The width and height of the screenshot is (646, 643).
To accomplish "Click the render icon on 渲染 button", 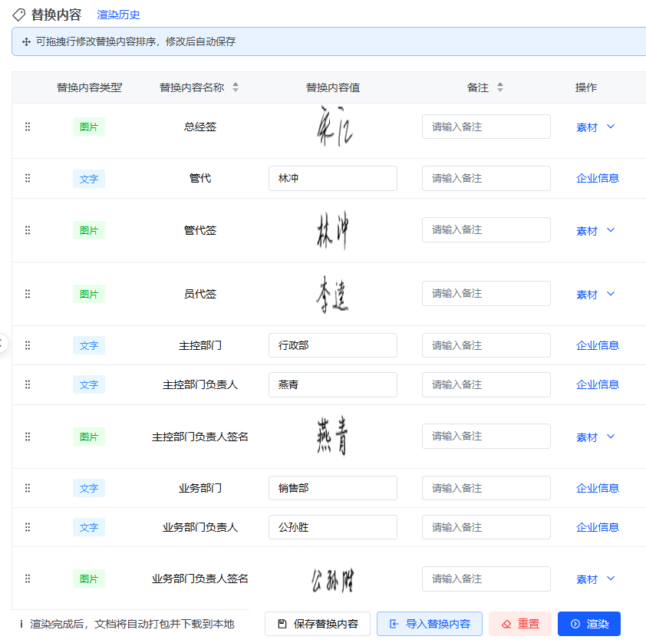I will [x=574, y=623].
